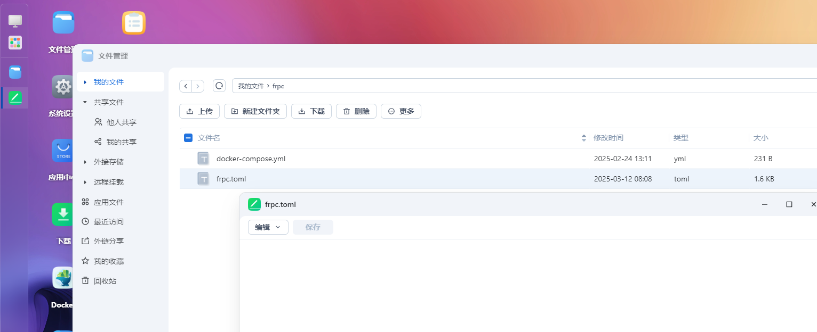Refresh the current folder listing
Screen dimensions: 817x332
(x=219, y=86)
